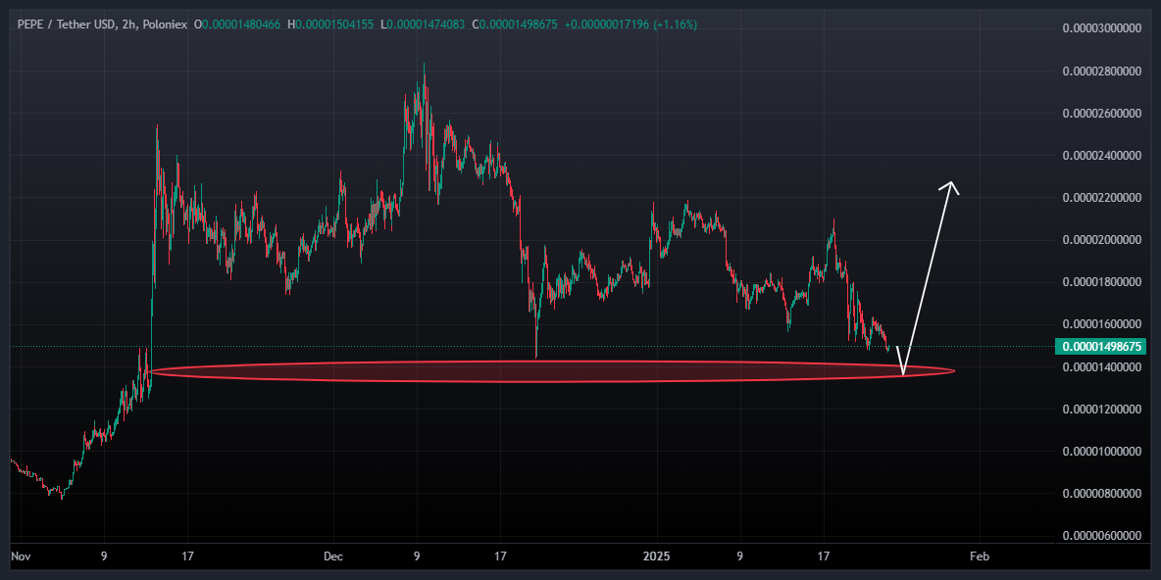
Task: Click the 0.00000800000 price axis label
Action: click(x=1100, y=494)
